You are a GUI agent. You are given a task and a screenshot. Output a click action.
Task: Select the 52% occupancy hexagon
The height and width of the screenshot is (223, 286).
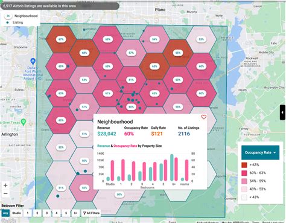coord(61,147)
